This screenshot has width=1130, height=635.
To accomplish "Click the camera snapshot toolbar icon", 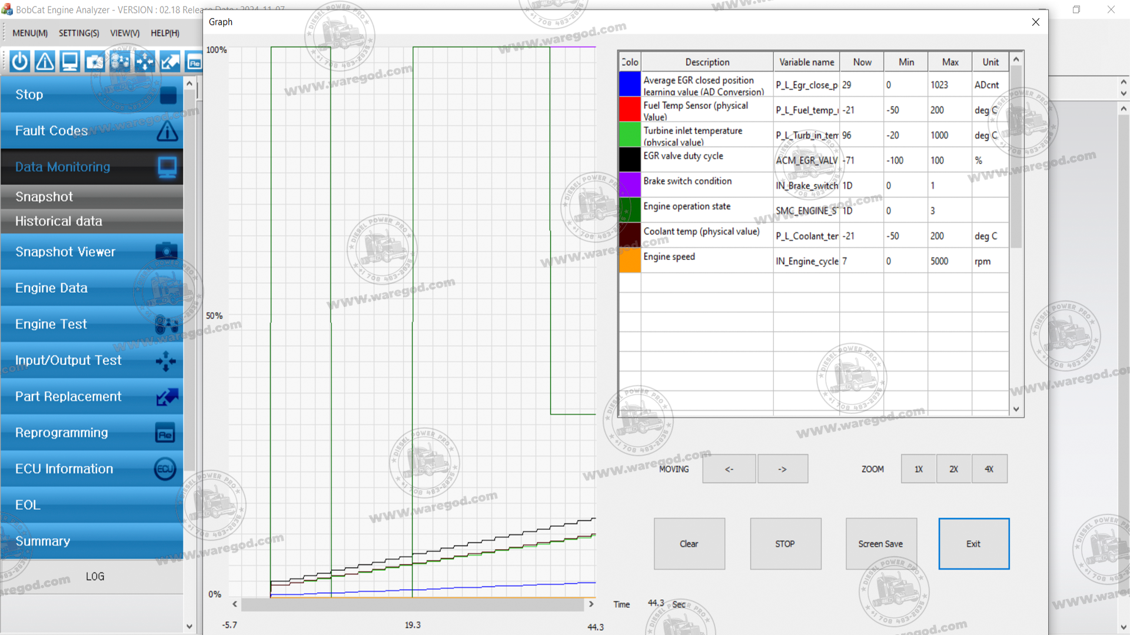I will (95, 61).
